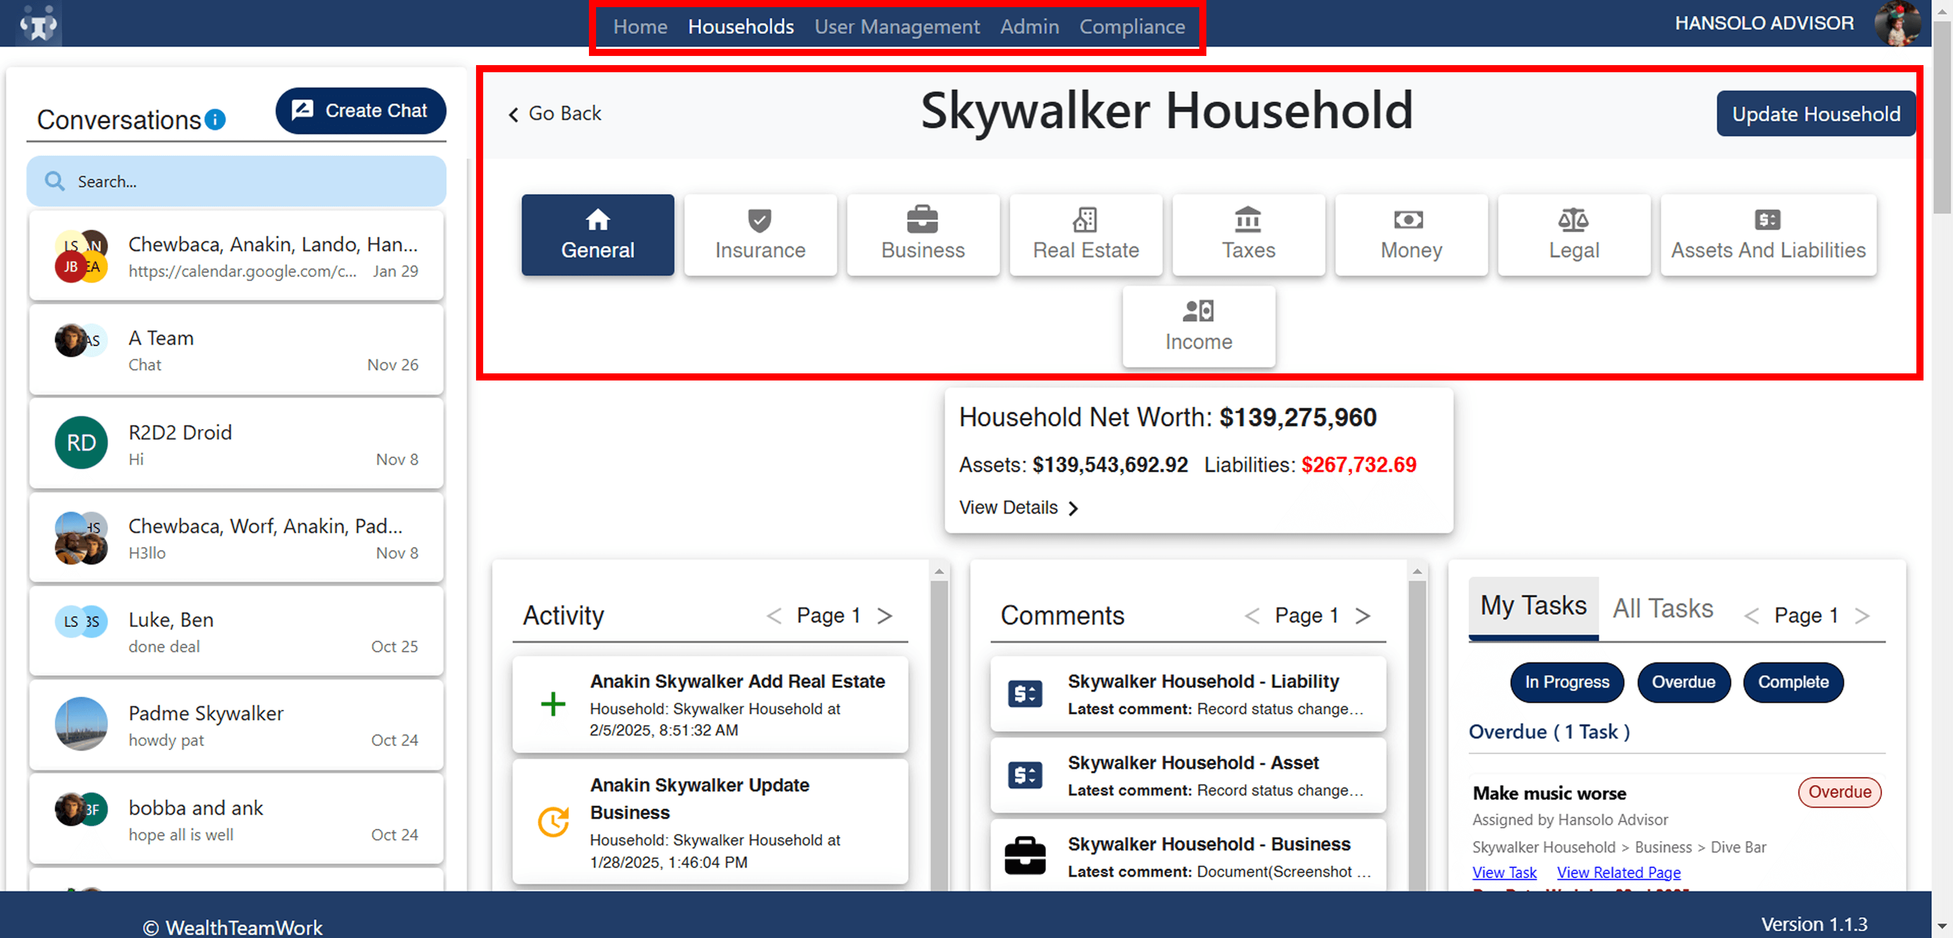Open the Chewbaca, Worf, Anakin, Pad conversation
1953x938 pixels.
[x=236, y=538]
